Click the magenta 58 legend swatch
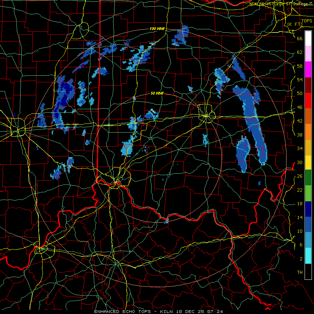Viewport: 314px width, 314px height. coord(308,69)
